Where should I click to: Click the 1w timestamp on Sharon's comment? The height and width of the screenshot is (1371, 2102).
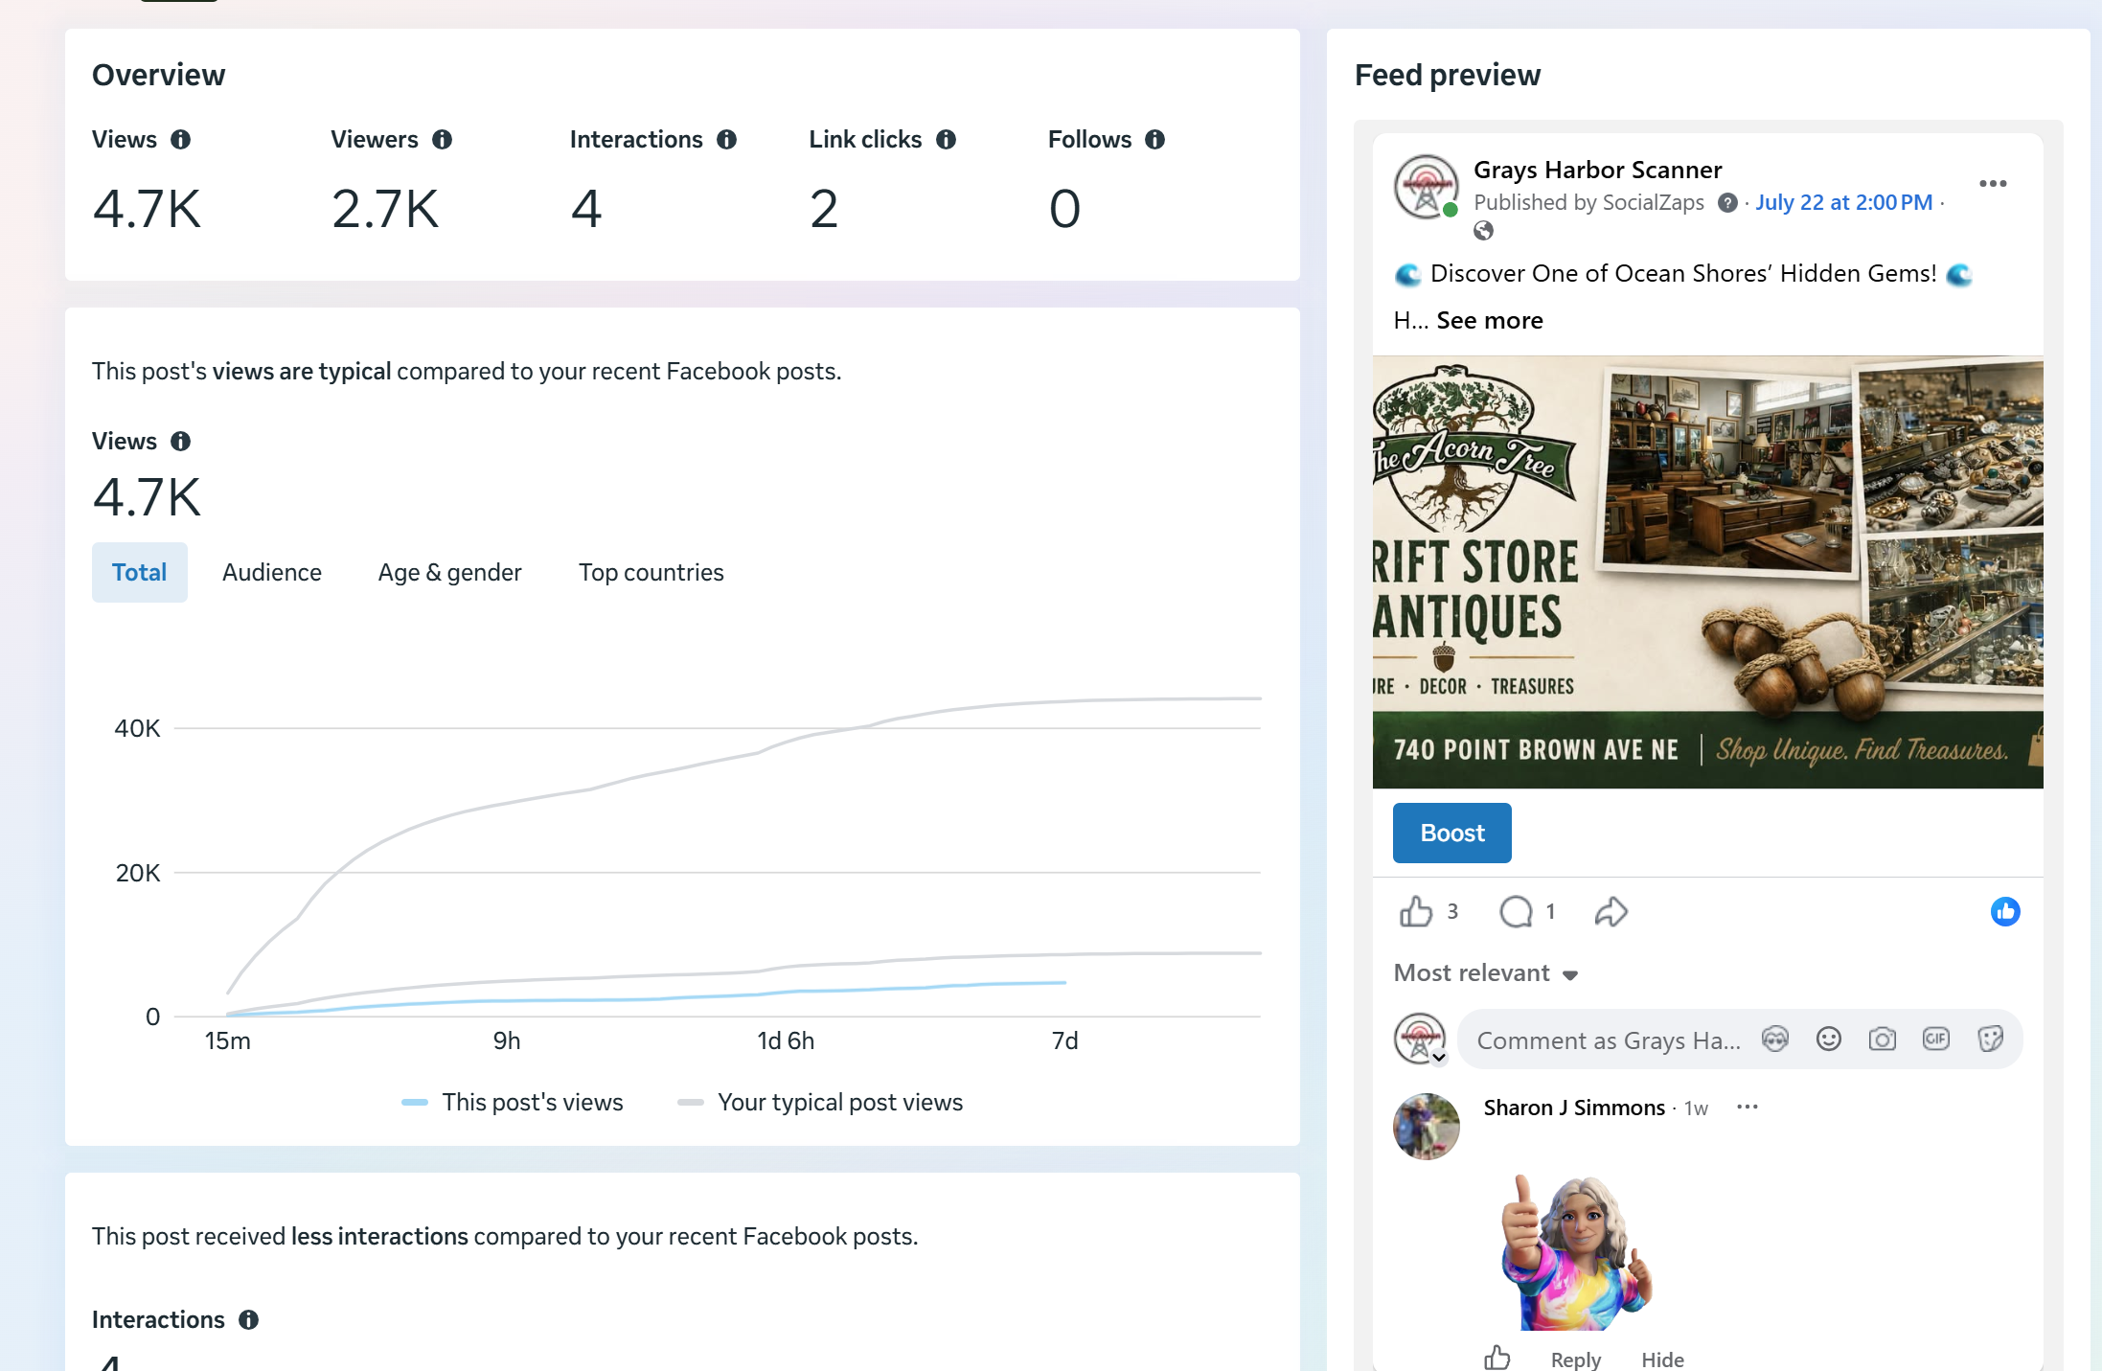coord(1696,1108)
